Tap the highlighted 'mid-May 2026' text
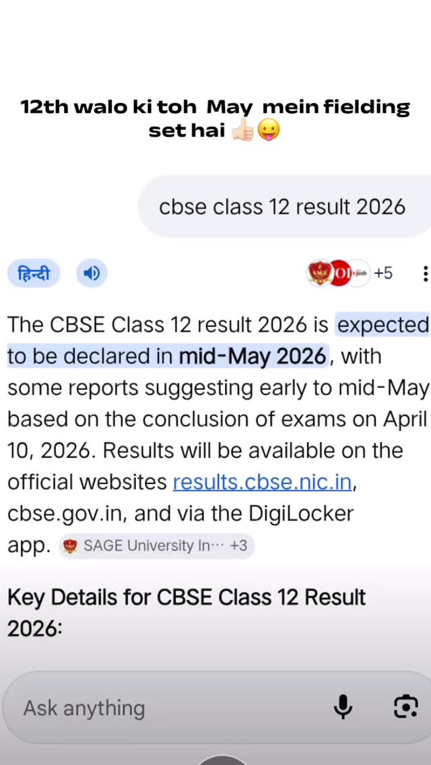 point(253,356)
